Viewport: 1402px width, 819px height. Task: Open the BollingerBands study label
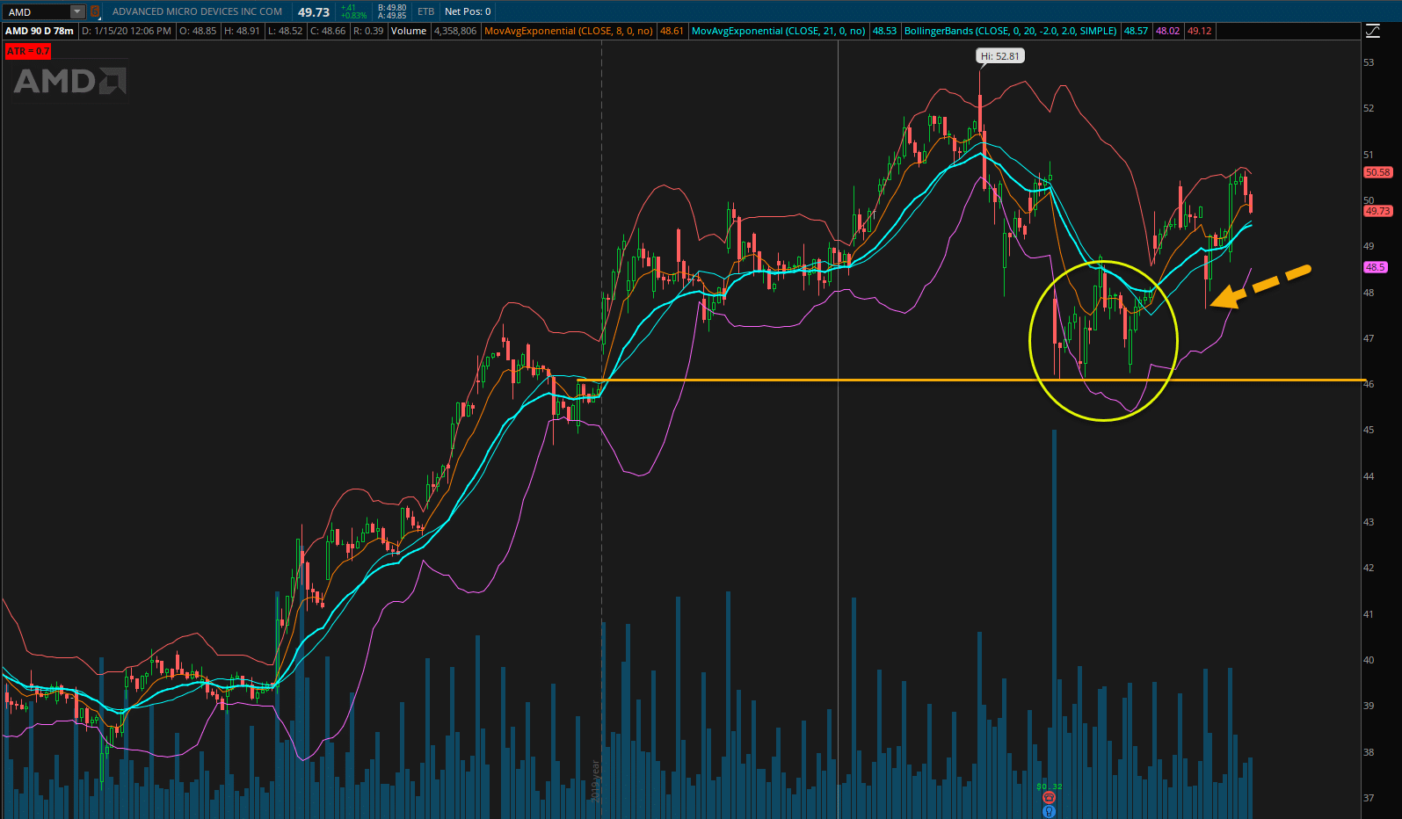[1011, 31]
